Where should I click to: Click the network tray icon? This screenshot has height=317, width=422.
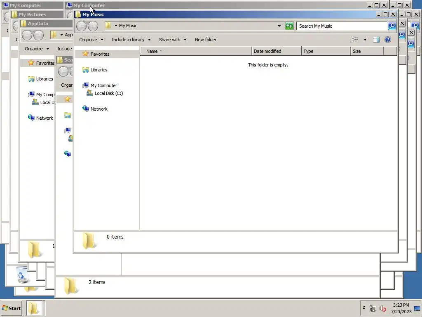pos(373,308)
